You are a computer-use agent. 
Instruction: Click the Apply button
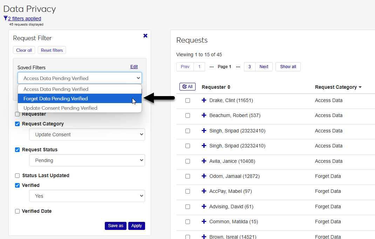pos(136,226)
